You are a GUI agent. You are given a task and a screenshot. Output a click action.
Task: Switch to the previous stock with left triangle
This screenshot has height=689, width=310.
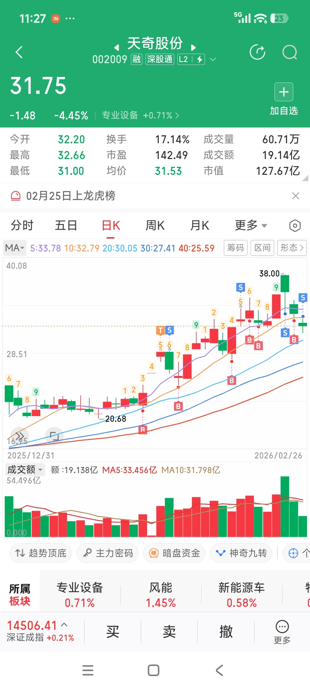117,47
